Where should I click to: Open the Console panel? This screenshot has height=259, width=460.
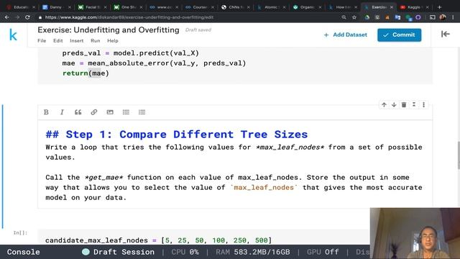(24, 252)
